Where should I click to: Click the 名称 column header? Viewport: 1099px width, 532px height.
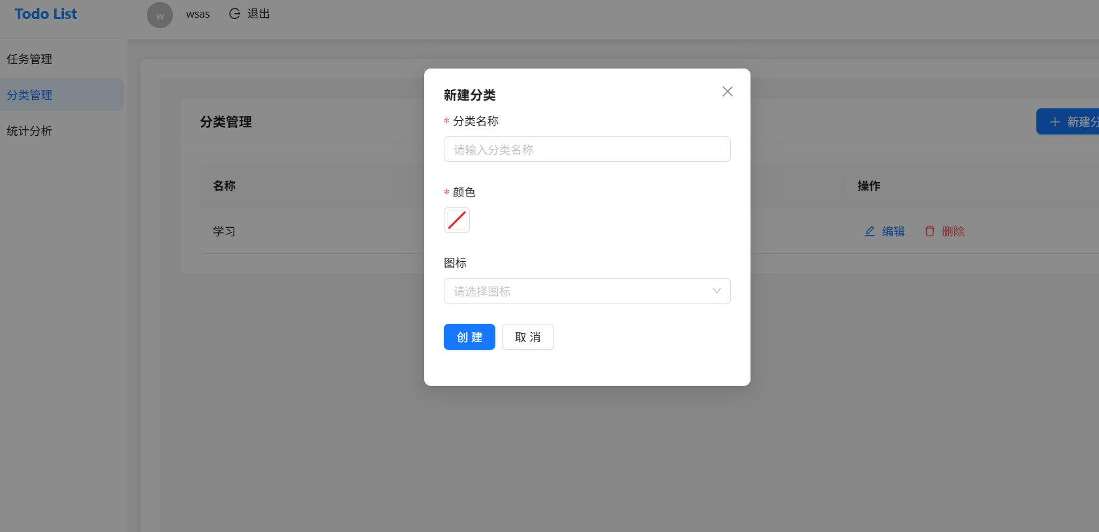tap(224, 186)
